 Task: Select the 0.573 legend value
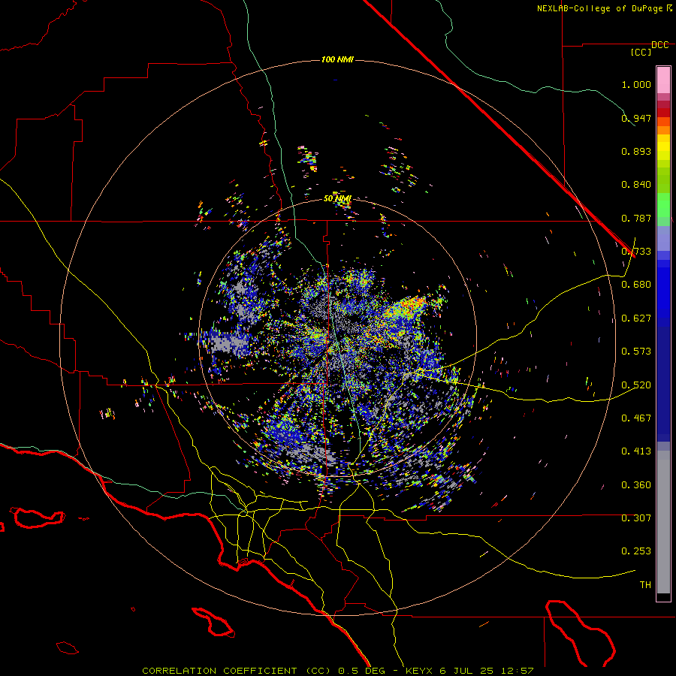click(636, 352)
